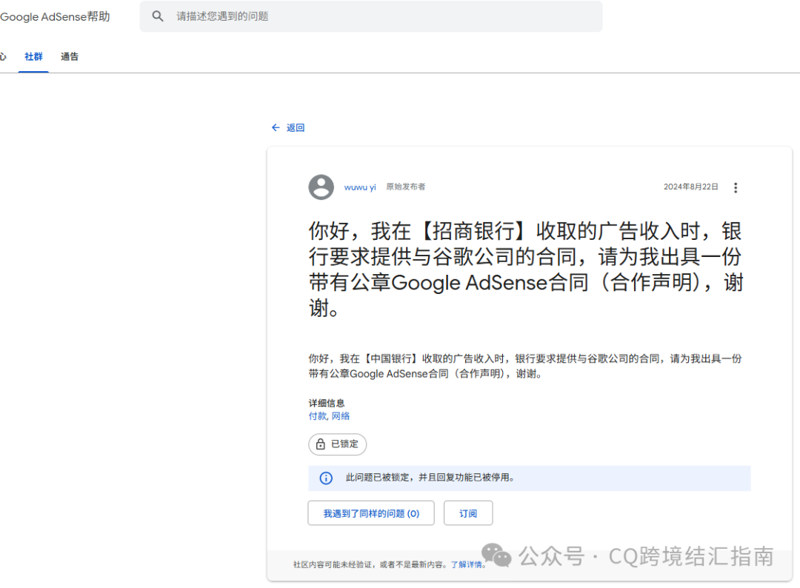
Task: Click the 请描述您遇到的问题 search field
Action: click(x=370, y=16)
